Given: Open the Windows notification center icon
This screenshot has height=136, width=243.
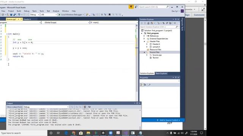Looking at the screenshot, I should click(x=202, y=133).
